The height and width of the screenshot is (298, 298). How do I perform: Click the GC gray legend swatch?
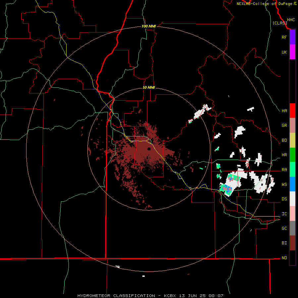(x=292, y=228)
